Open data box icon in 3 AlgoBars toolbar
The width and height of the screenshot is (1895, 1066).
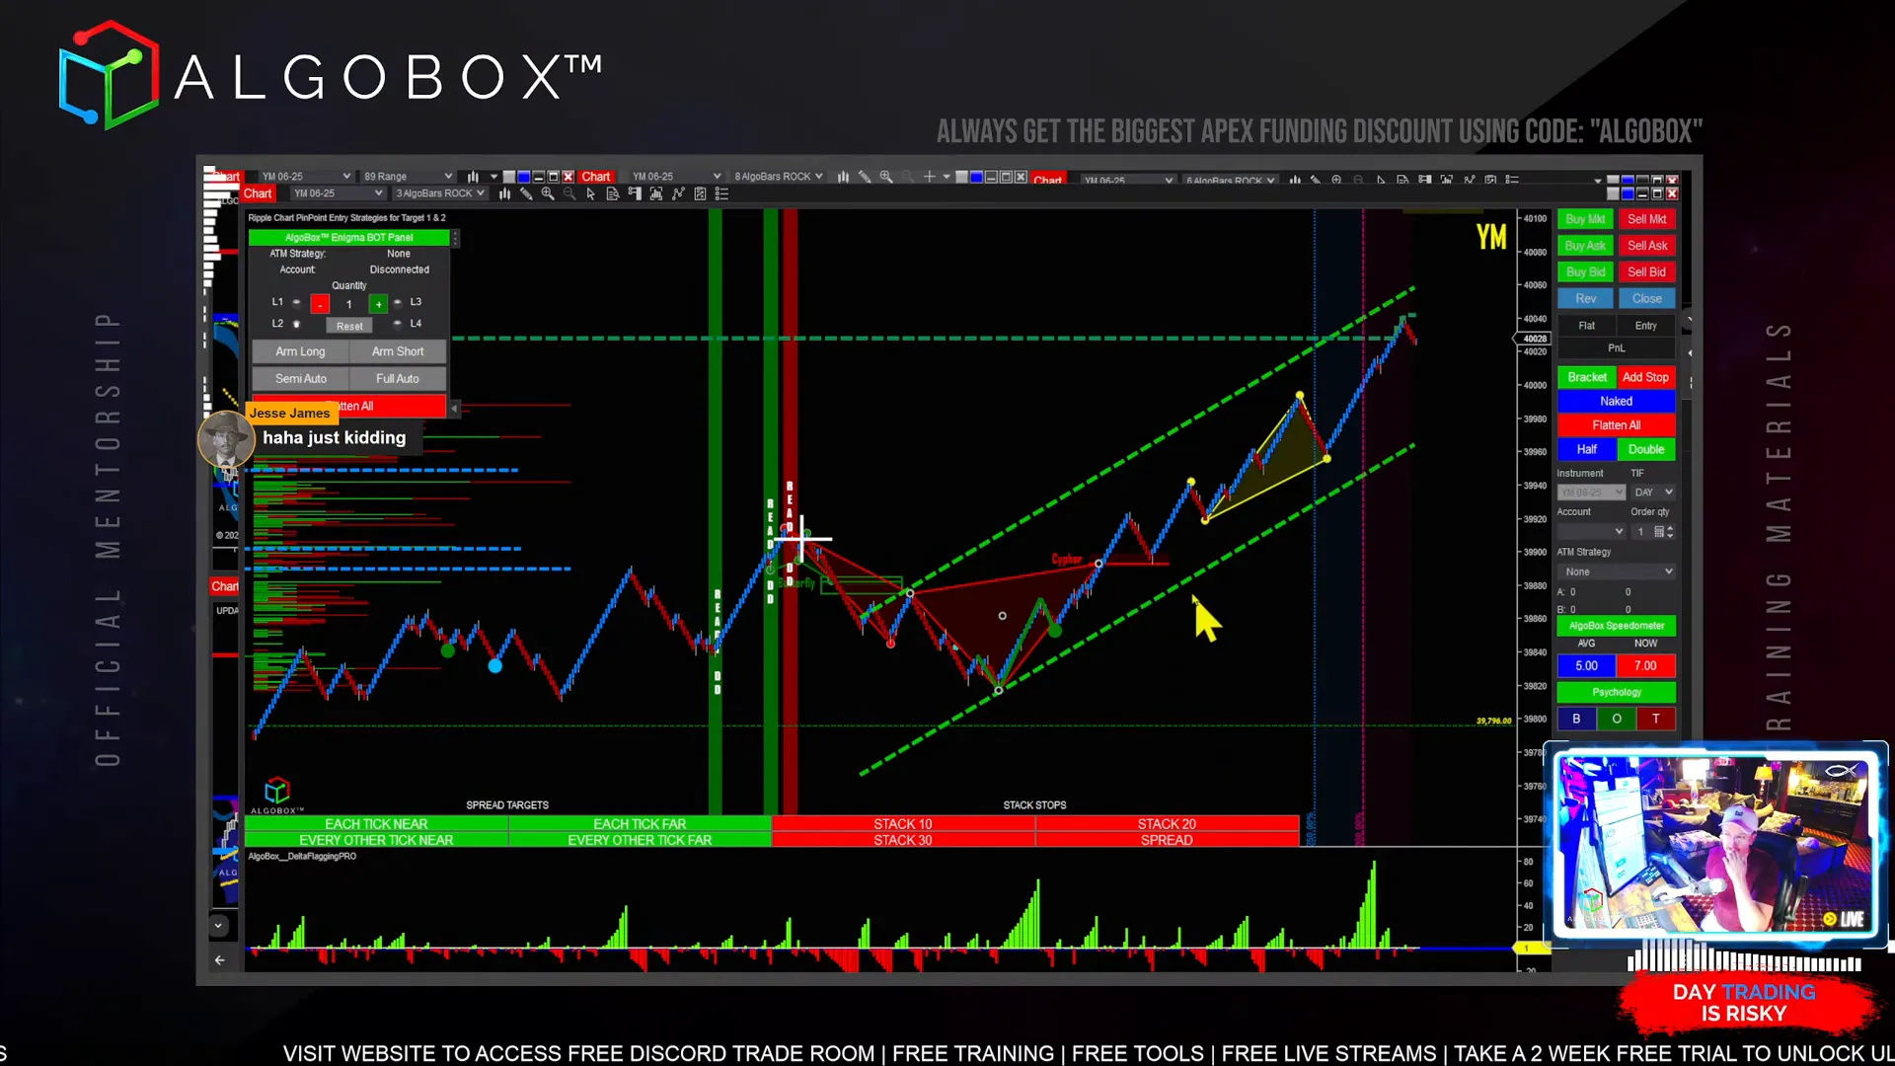click(612, 193)
